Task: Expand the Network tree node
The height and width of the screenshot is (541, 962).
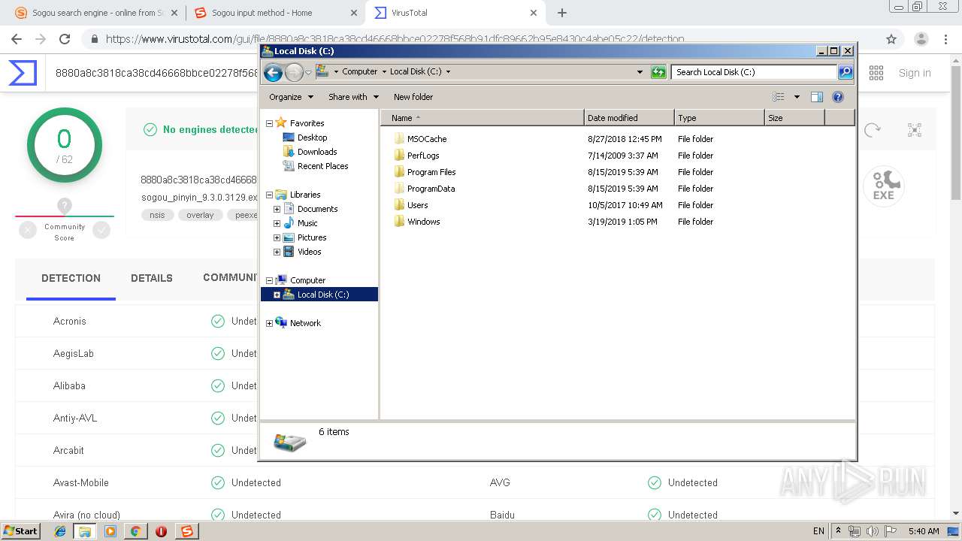Action: 269,323
